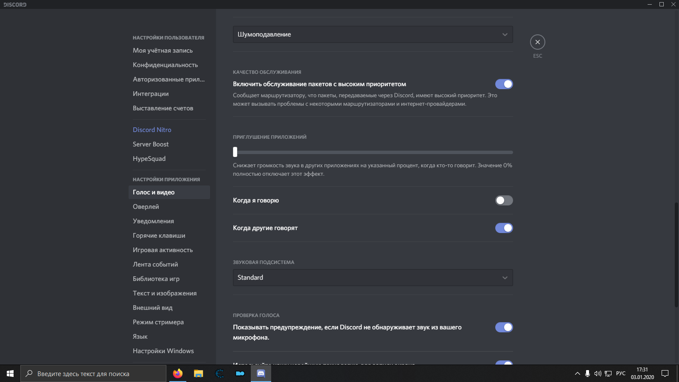Open the Windows notification center
Viewport: 679px width, 382px height.
[x=665, y=374]
